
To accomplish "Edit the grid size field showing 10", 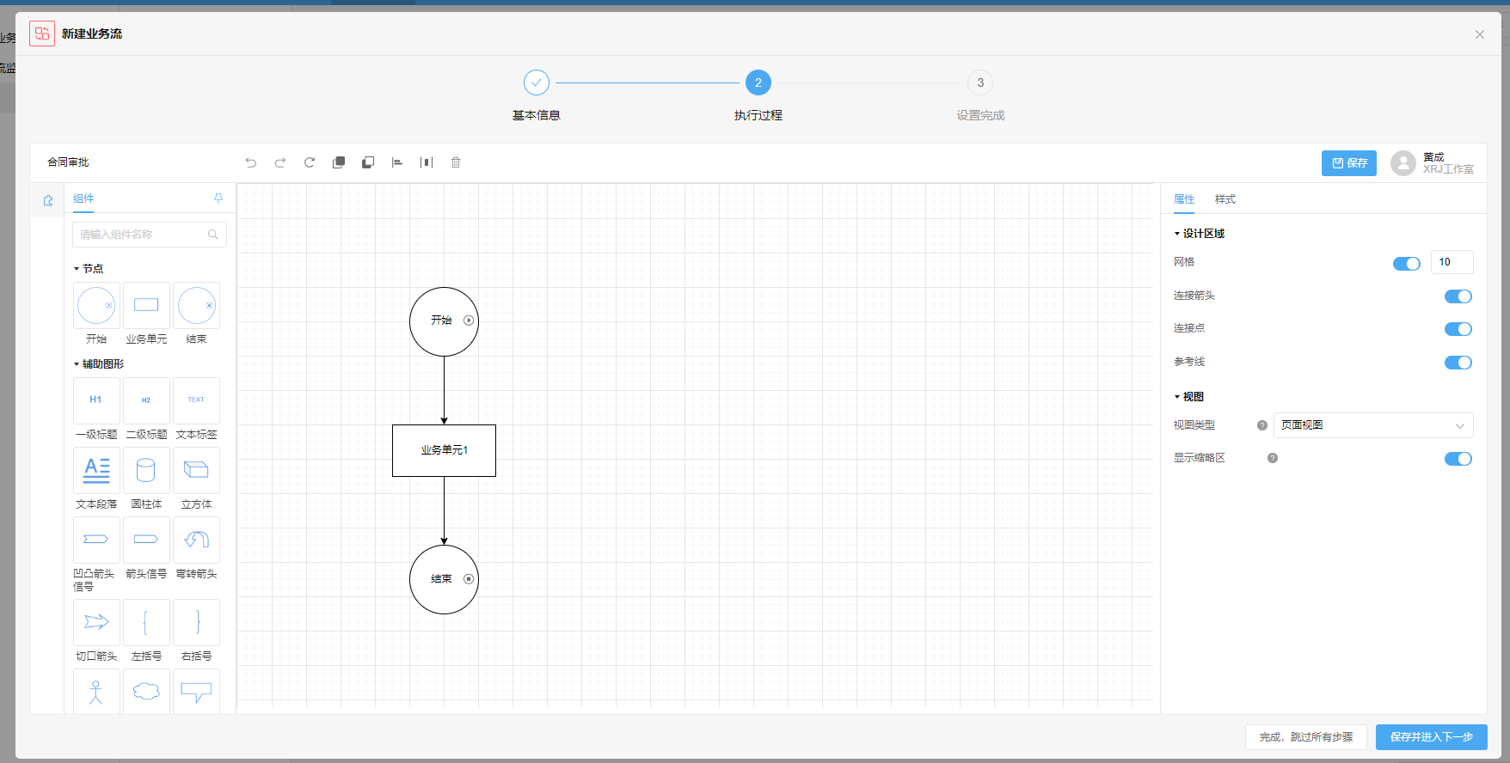I will point(1452,262).
